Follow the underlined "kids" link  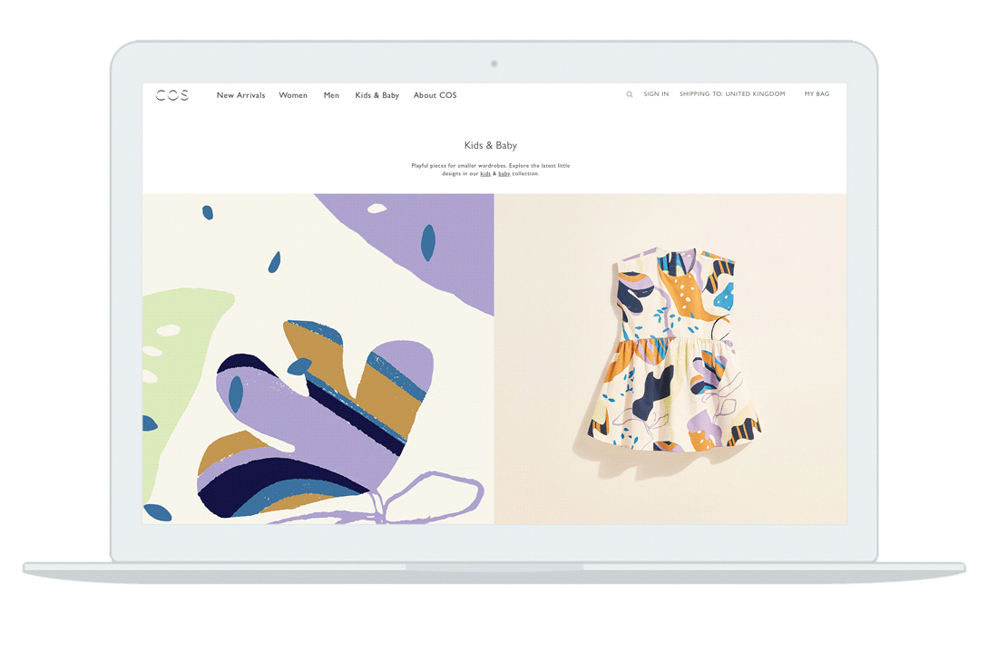pyautogui.click(x=485, y=173)
